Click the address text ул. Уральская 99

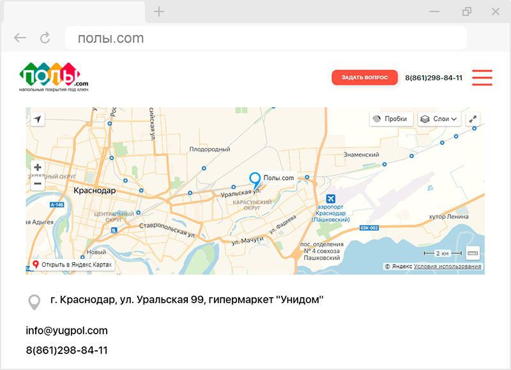click(x=162, y=300)
